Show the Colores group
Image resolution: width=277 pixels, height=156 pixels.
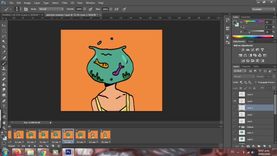[235, 127]
